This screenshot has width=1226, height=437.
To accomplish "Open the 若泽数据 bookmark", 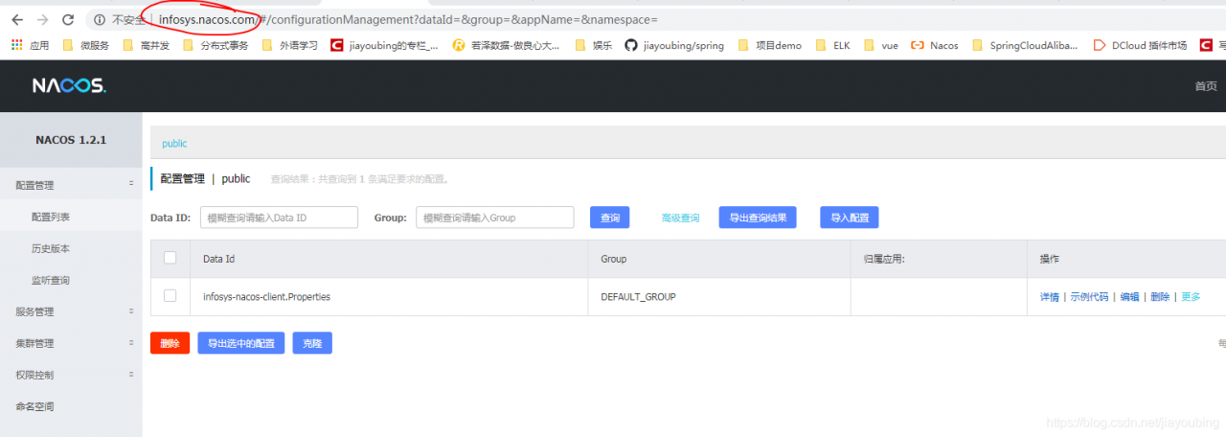I will tap(507, 45).
